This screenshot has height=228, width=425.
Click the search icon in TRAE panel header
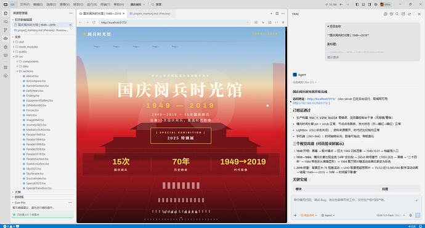point(397,14)
